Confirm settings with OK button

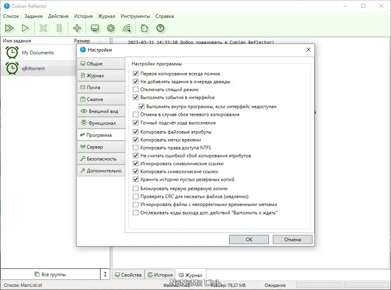coord(249,239)
